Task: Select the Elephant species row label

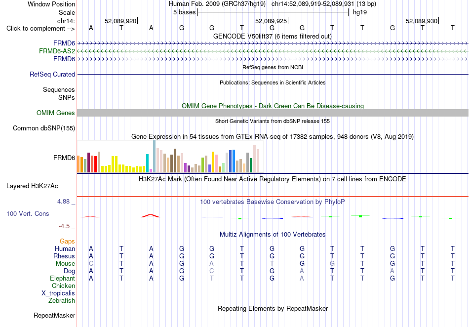Action: (62, 278)
